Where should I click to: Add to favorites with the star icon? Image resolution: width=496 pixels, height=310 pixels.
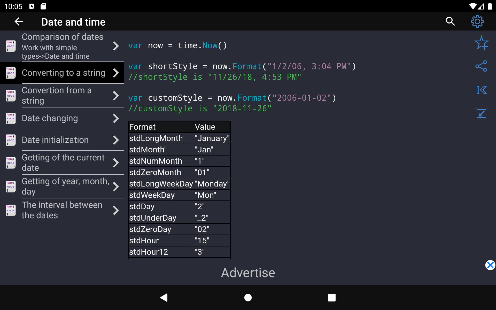(481, 43)
